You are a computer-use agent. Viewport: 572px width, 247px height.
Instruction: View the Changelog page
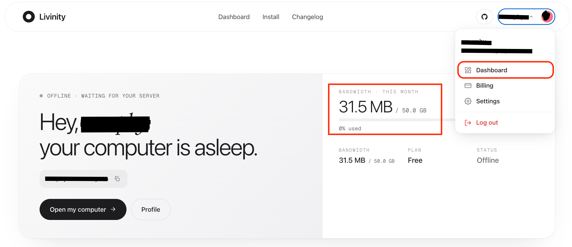click(x=307, y=17)
